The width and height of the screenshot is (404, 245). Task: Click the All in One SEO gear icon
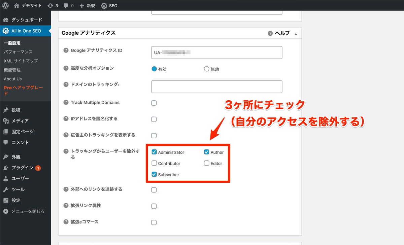(x=6, y=31)
